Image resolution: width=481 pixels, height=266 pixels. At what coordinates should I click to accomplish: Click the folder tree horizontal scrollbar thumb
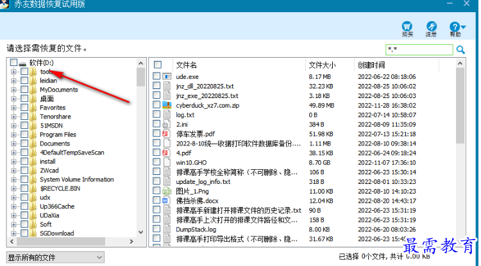point(61,242)
